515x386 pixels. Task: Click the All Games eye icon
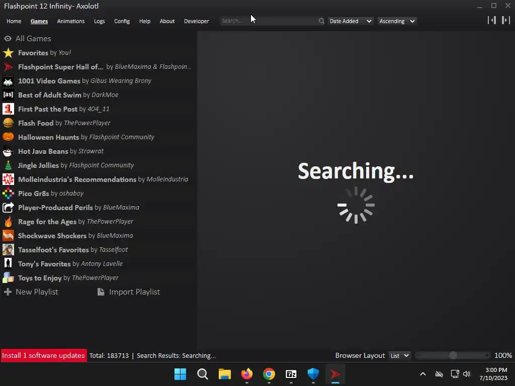(x=8, y=39)
